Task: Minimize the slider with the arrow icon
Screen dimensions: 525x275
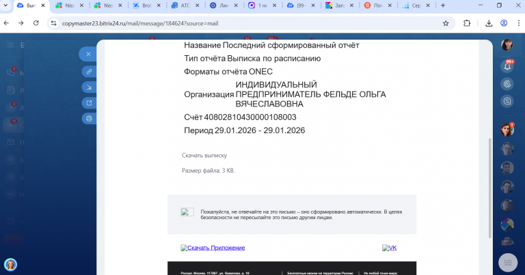Action: (x=89, y=87)
